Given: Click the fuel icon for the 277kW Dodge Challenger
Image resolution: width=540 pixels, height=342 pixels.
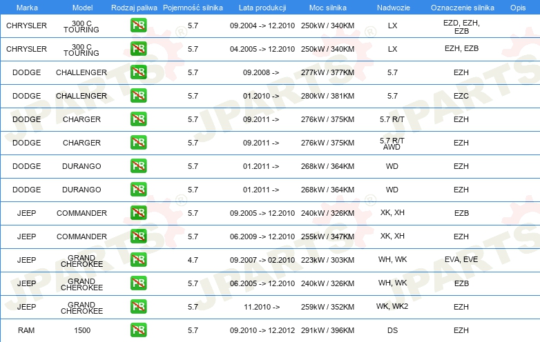Looking at the screenshot, I should point(138,72).
